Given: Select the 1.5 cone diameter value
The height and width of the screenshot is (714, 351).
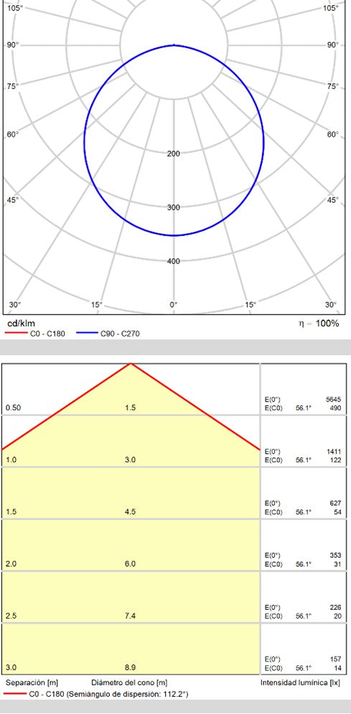Looking at the screenshot, I should click(130, 408).
